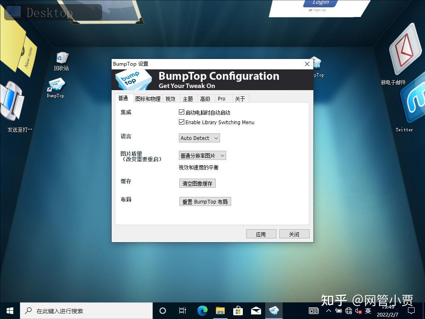Screen dimensions: 425x319
Task: Open the taskbar hidden icons chevron
Action: point(328,310)
